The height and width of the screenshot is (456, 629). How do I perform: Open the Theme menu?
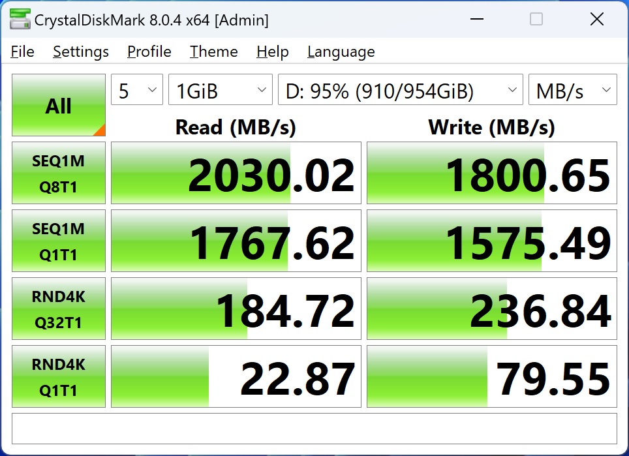click(214, 52)
